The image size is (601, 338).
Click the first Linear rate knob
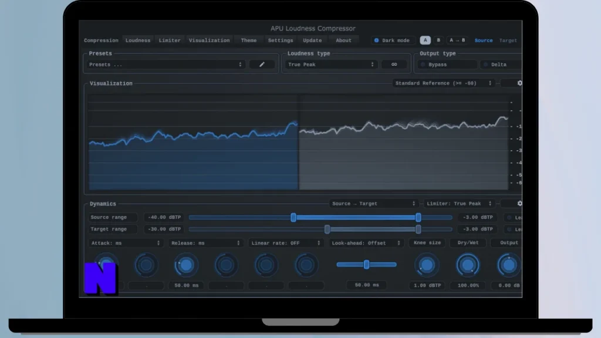(266, 265)
